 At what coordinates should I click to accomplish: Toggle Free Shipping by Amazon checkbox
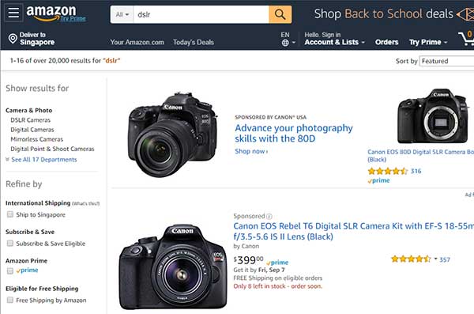[x=10, y=300]
